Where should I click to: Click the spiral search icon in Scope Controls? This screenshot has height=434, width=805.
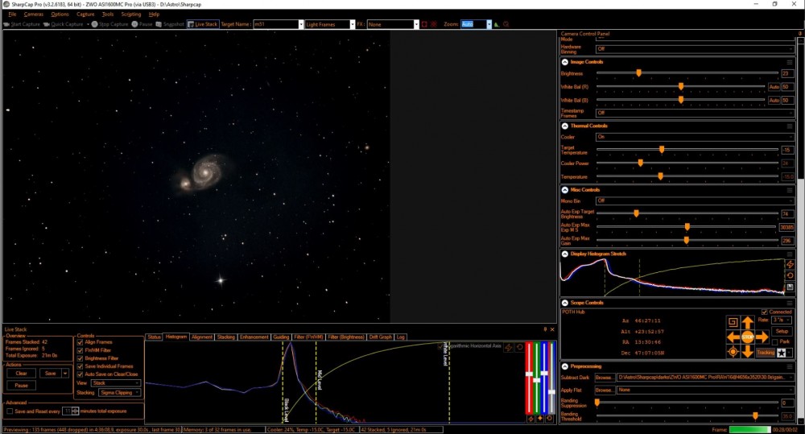click(733, 322)
